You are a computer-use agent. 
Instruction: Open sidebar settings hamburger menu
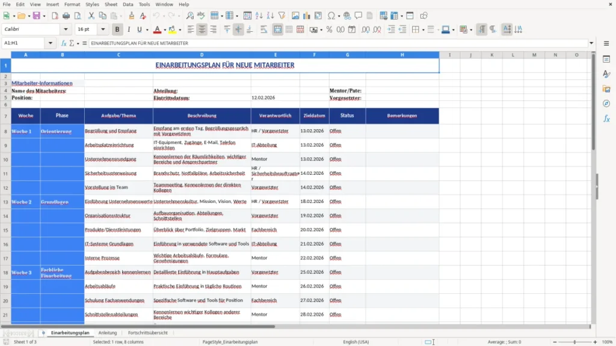pyautogui.click(x=606, y=43)
